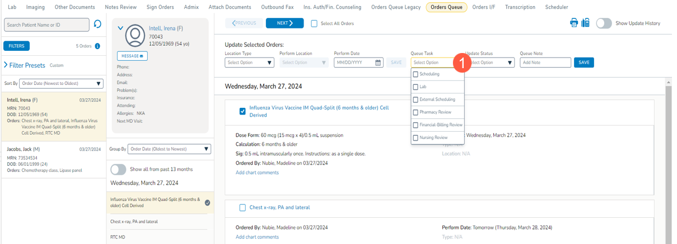Viewport: 677px width, 244px height.
Task: Toggle Show Update History switch
Action: [x=604, y=23]
